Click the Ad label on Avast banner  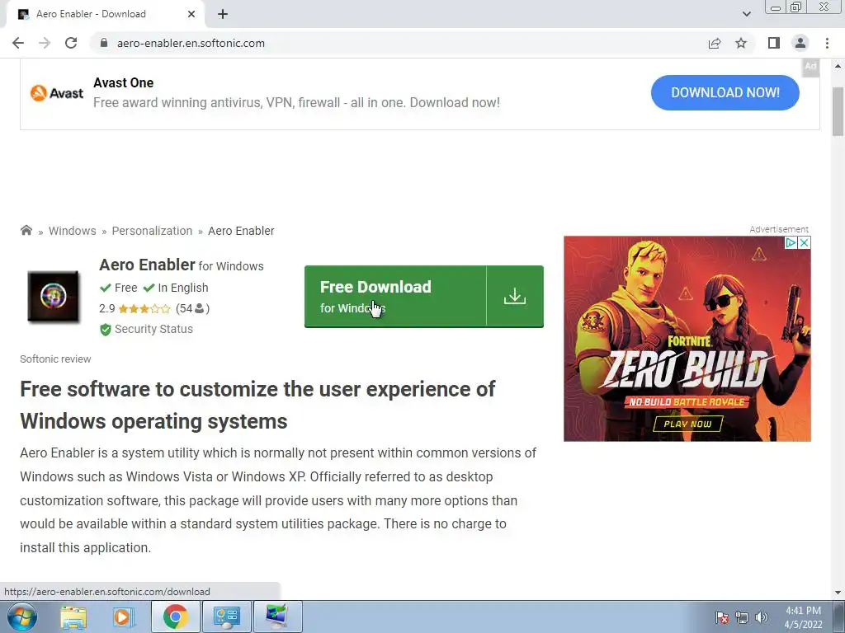tap(810, 66)
